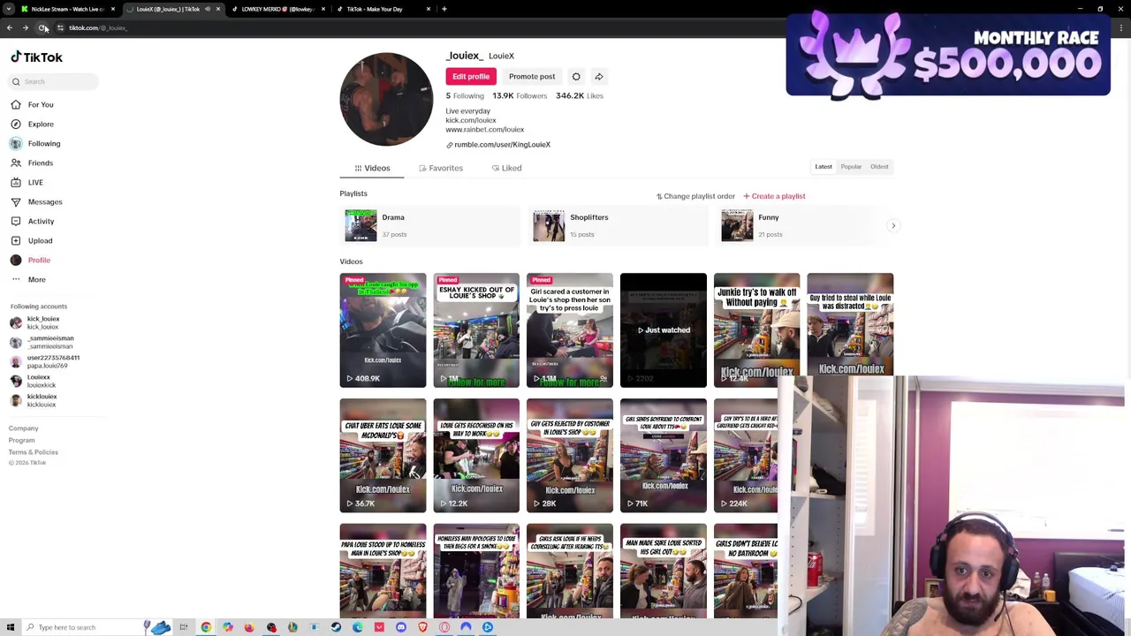
Task: Switch to TikTok - Make Your Day tab
Action: [x=383, y=9]
